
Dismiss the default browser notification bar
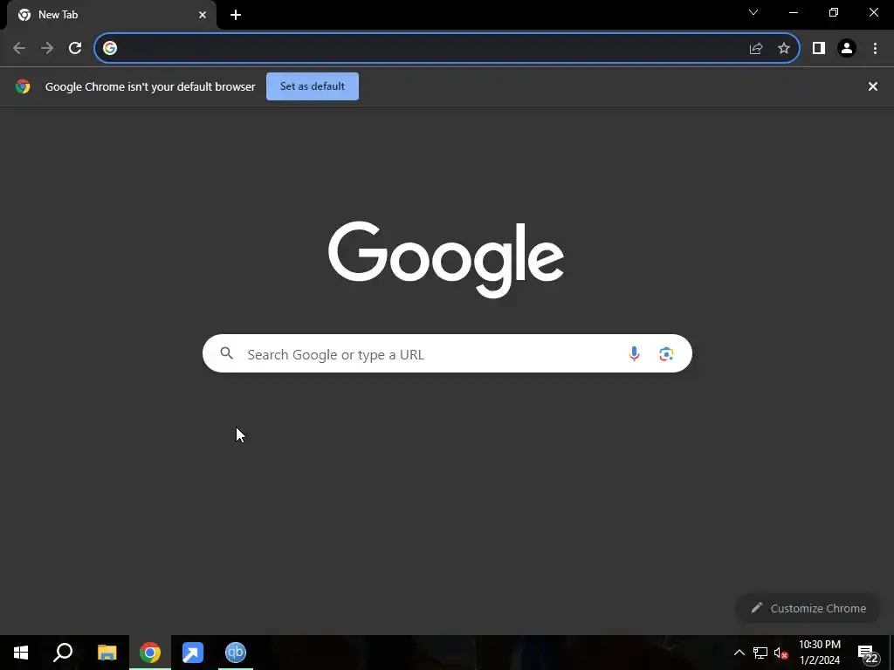[873, 86]
